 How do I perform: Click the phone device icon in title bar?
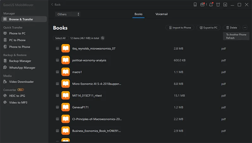coord(195,4)
